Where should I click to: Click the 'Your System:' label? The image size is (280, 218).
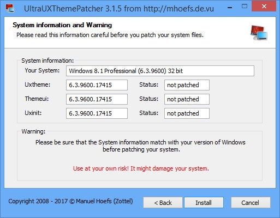coord(42,70)
